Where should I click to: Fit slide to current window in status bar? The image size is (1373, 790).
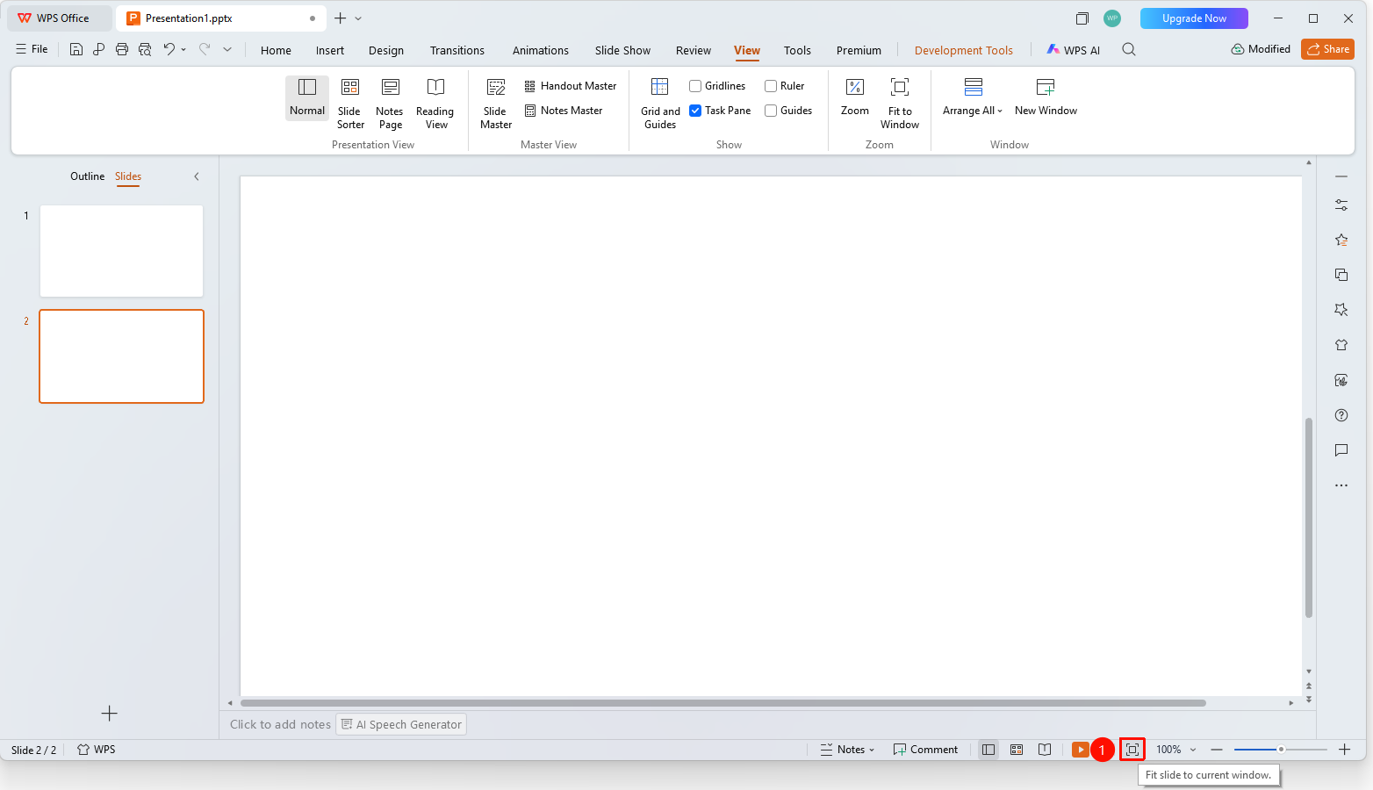[x=1132, y=750]
